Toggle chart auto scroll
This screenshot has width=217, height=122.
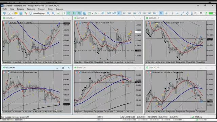click(x=75, y=13)
